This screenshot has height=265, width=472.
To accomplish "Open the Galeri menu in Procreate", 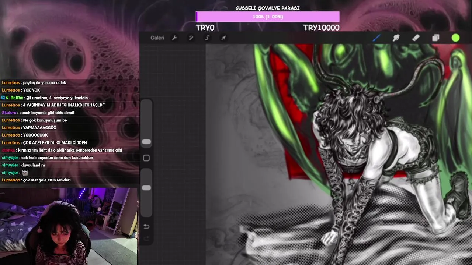I will pos(157,38).
